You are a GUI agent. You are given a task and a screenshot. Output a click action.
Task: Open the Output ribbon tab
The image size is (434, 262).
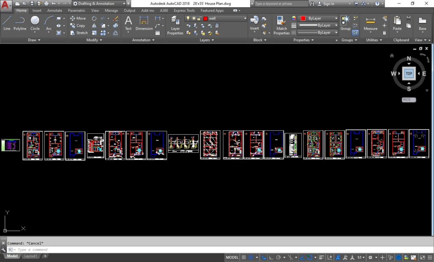click(x=130, y=11)
